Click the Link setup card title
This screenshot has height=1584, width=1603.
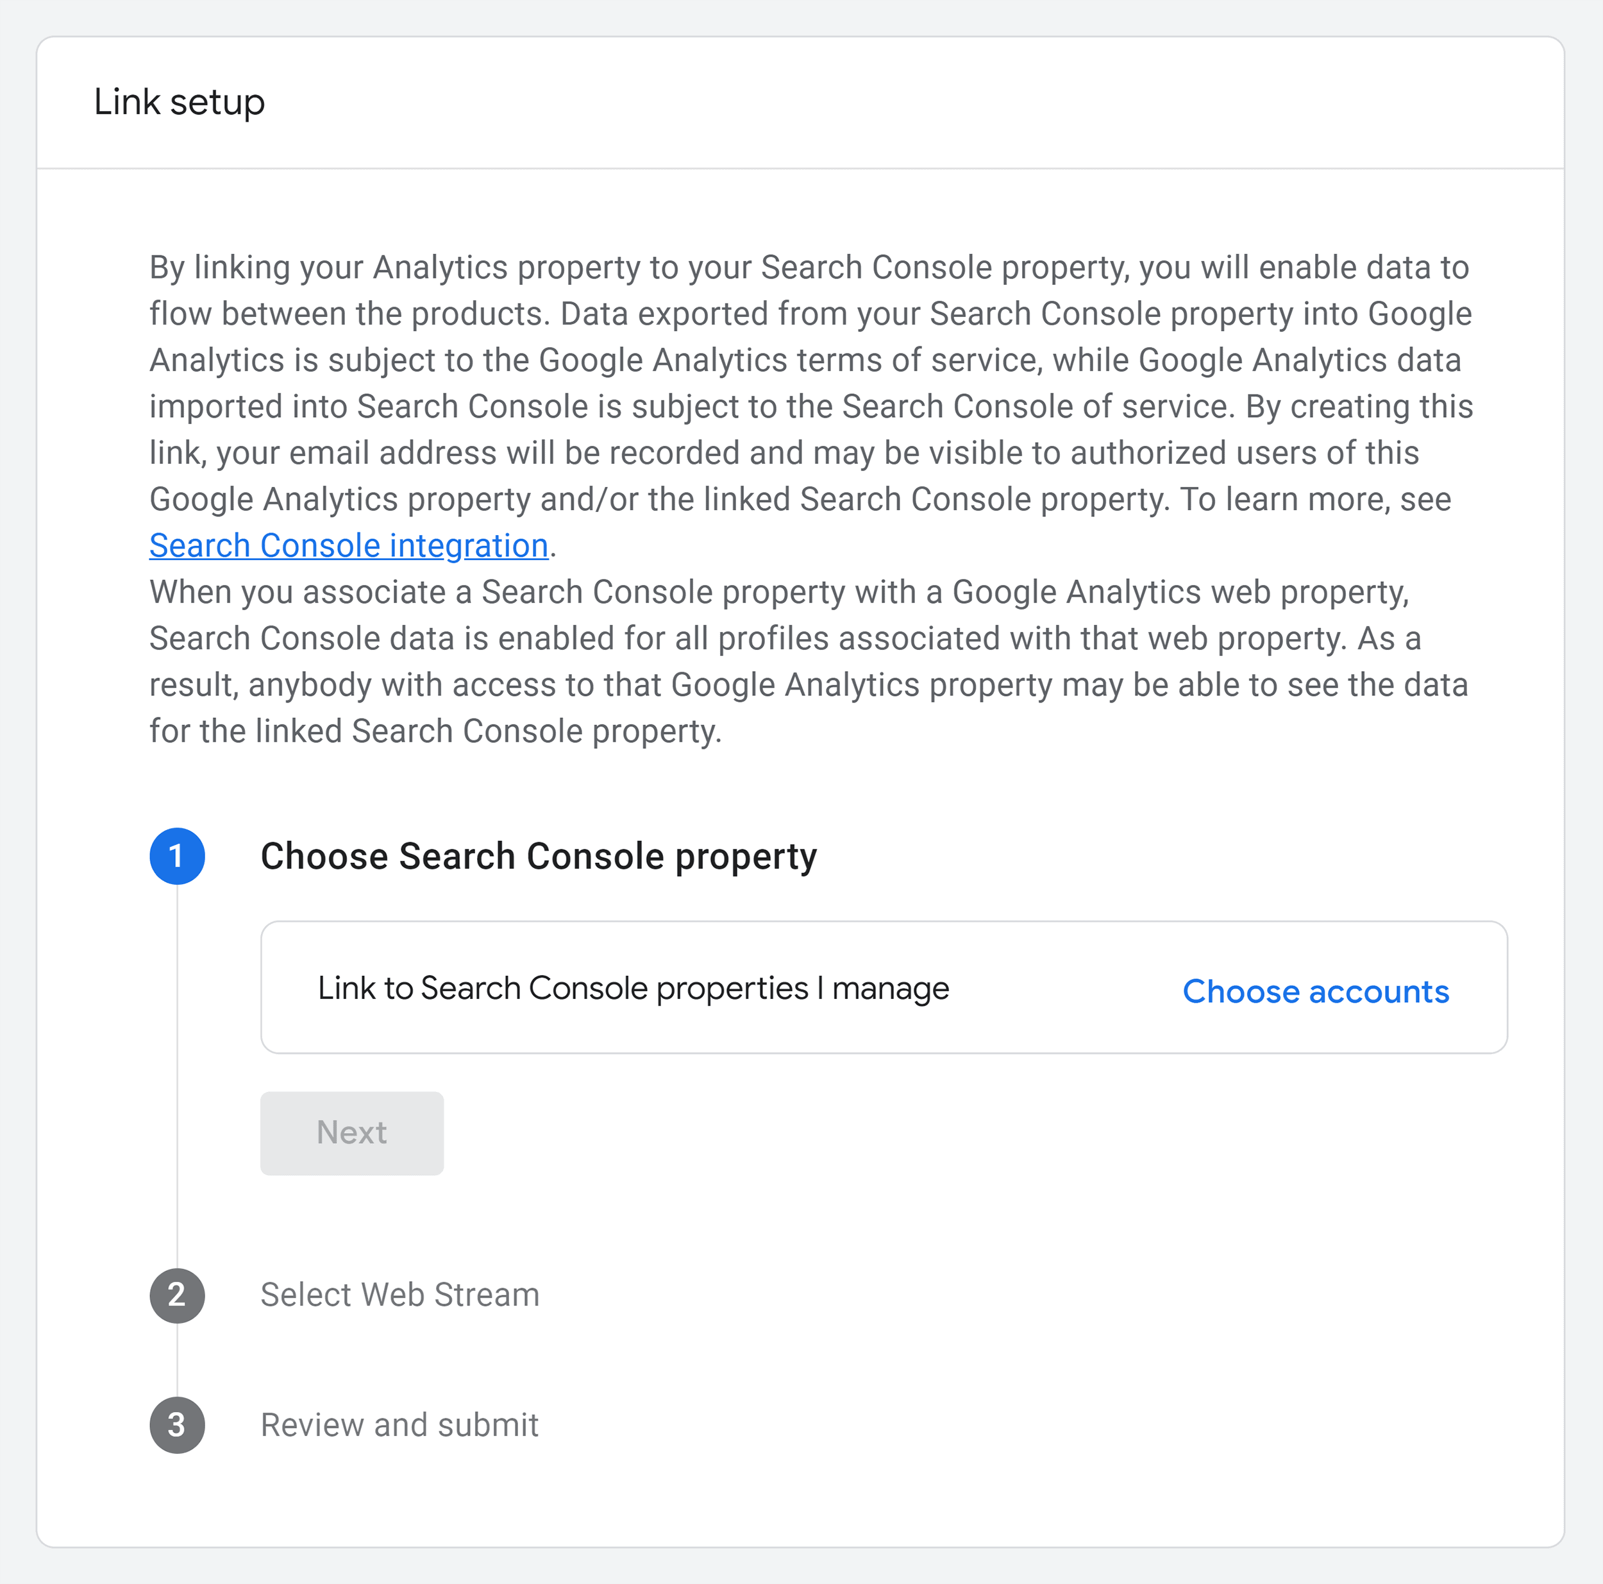(x=180, y=102)
